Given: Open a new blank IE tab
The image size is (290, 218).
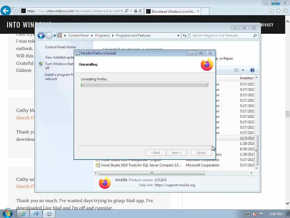Looking at the screenshot, I should point(205,11).
